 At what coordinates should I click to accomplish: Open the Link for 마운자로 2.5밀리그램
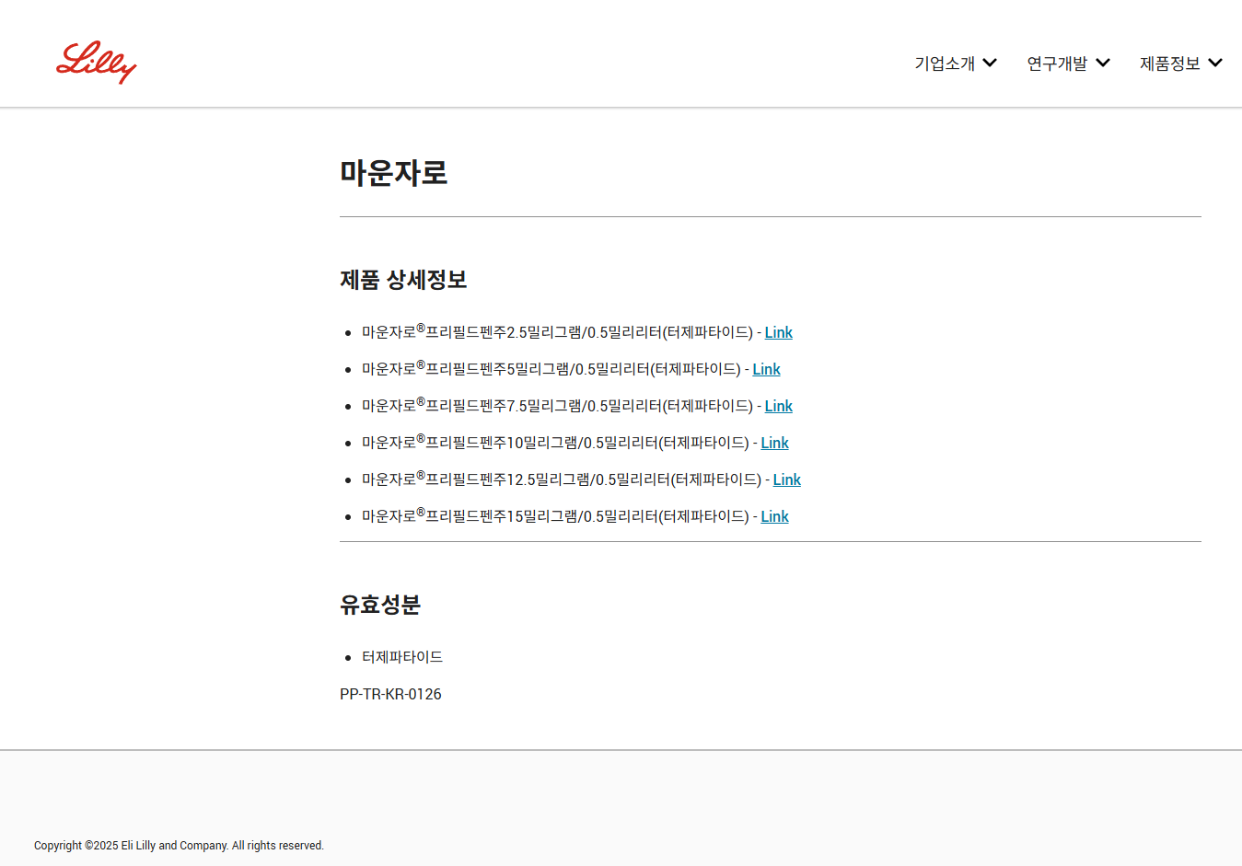[x=779, y=332]
